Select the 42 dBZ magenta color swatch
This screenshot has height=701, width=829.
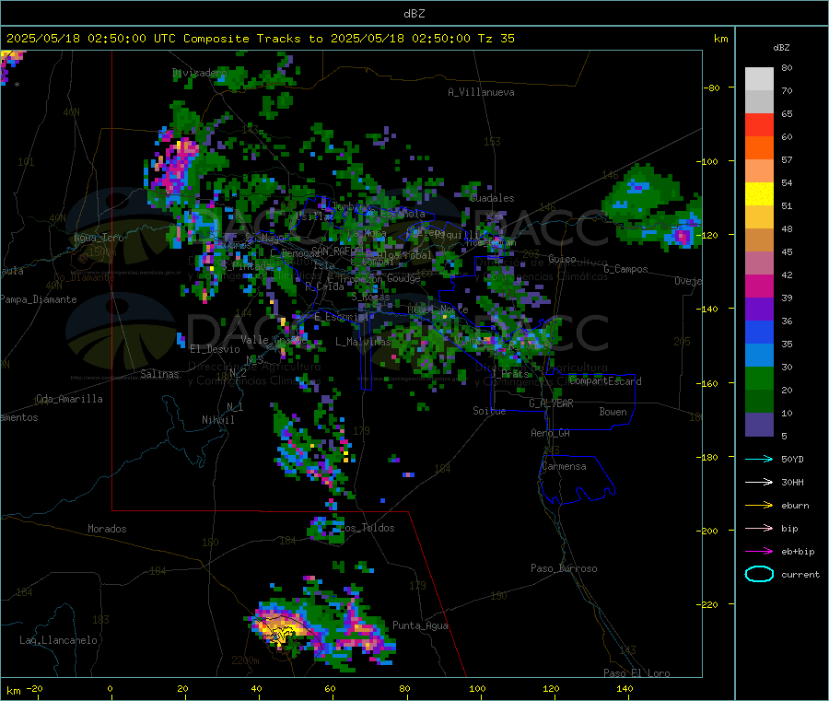point(759,286)
